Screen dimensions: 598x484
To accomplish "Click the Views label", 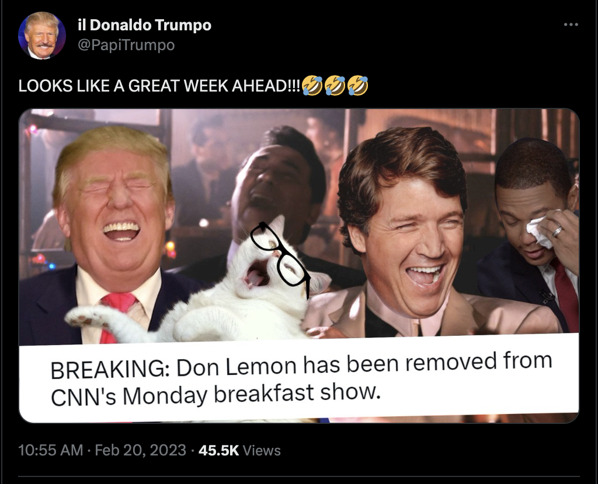I will 262,451.
